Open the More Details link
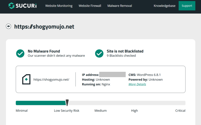 point(137,84)
